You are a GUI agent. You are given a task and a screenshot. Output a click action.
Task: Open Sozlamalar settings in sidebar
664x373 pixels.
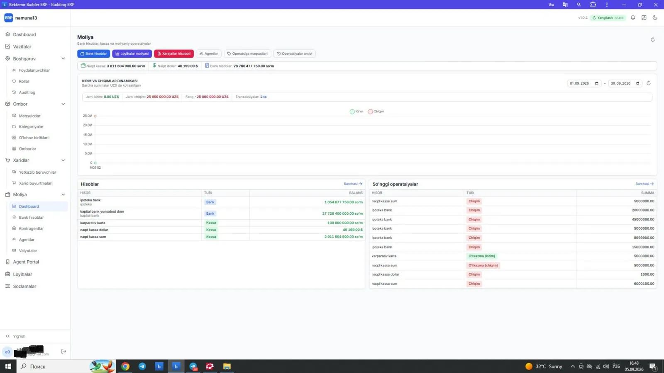coord(24,286)
